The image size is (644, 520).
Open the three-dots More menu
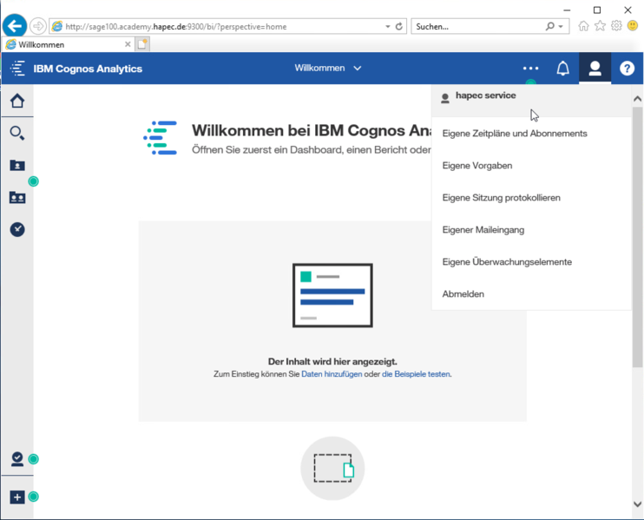pos(530,69)
